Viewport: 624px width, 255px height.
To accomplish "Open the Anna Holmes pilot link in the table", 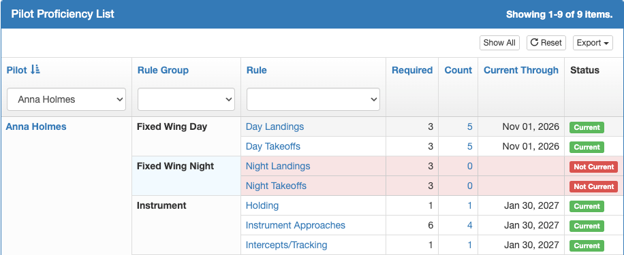I will (36, 126).
